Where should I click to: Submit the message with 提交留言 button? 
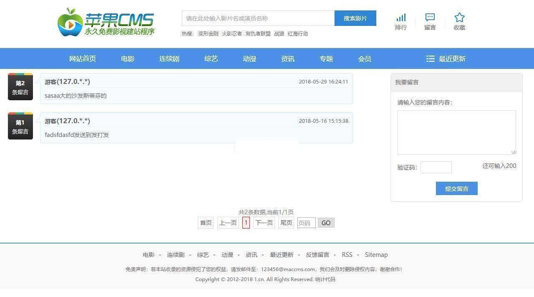(x=456, y=188)
